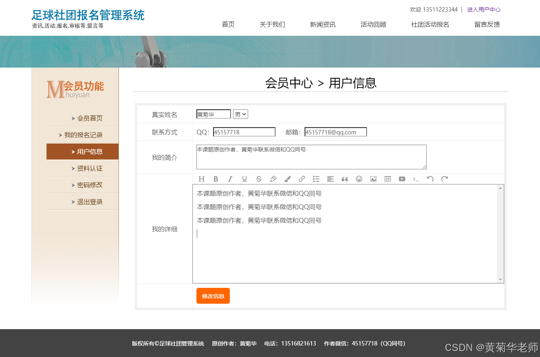
Task: Insert a hyperlink using link icon
Action: (302, 179)
